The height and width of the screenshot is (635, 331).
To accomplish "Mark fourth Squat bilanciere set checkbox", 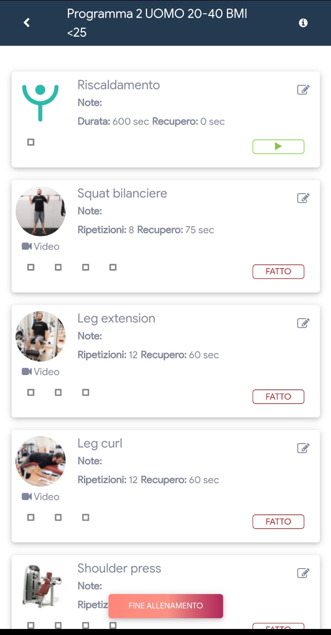I will tap(113, 267).
